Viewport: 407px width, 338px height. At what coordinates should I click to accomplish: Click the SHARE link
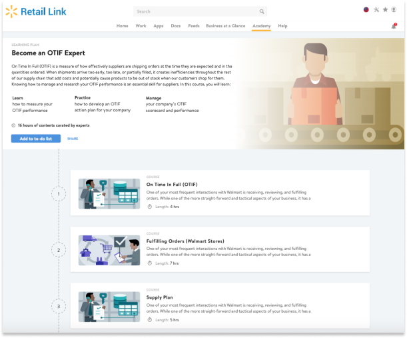point(73,139)
